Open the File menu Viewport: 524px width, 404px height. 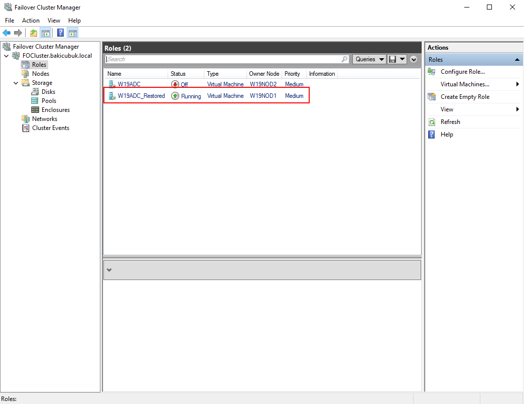point(10,21)
